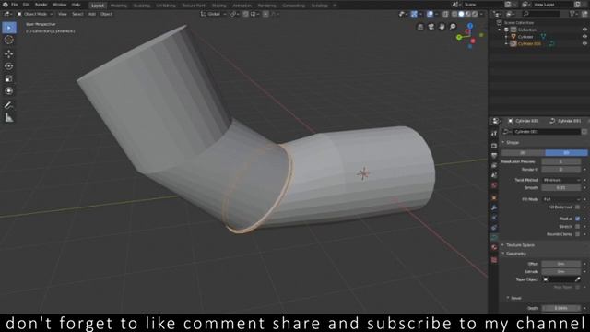Open the View Layer properties tab icon
The image size is (590, 332).
pyautogui.click(x=494, y=166)
